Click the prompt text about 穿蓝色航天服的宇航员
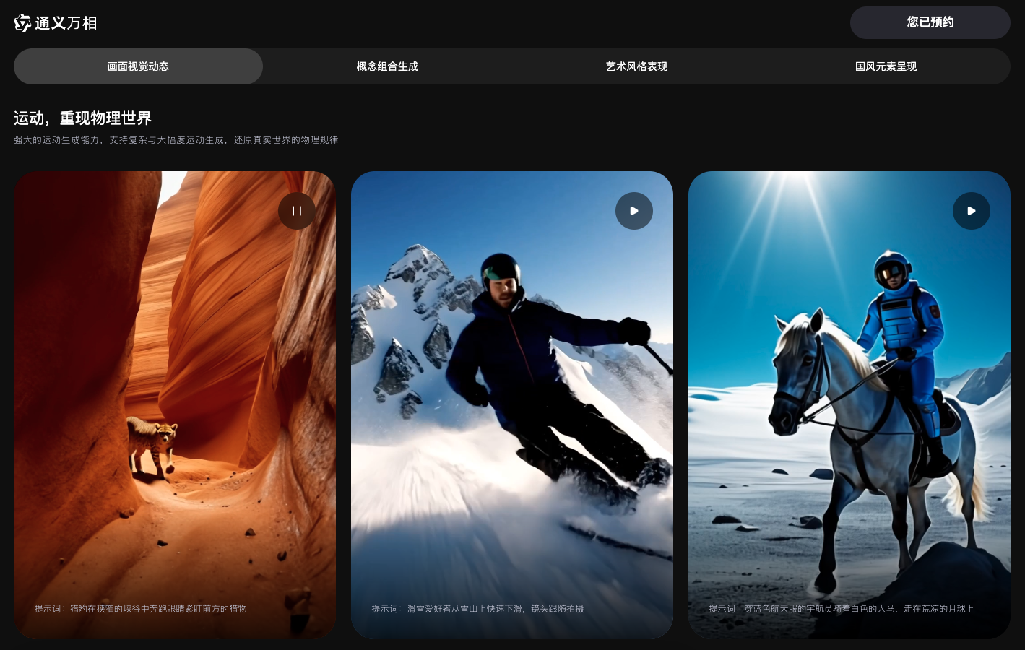The height and width of the screenshot is (650, 1025). coord(842,609)
